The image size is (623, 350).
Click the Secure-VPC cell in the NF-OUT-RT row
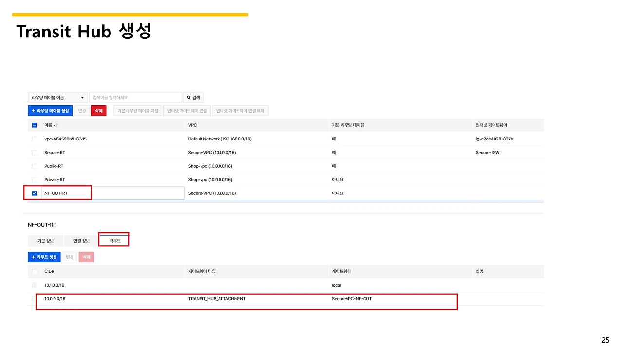click(x=212, y=193)
